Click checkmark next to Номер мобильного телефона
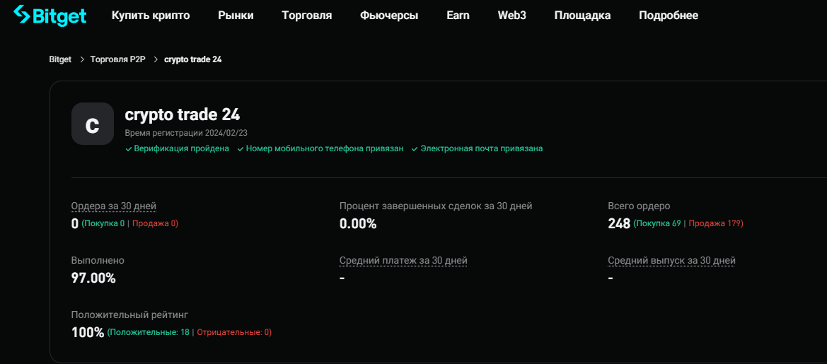Image resolution: width=827 pixels, height=364 pixels. click(x=241, y=149)
